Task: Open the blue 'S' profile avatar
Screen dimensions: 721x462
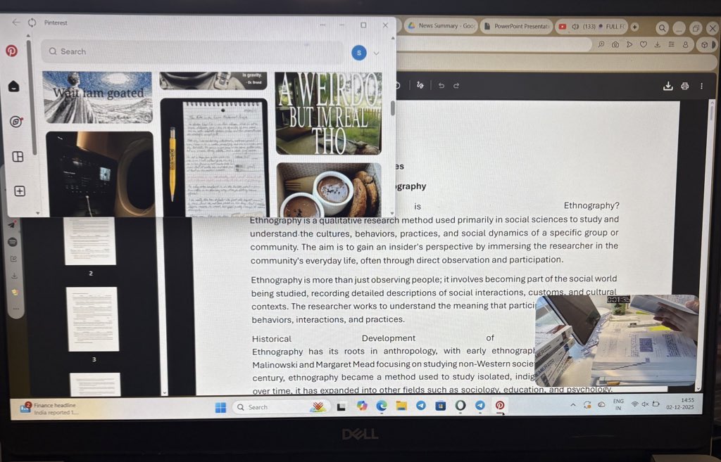Action: [359, 53]
